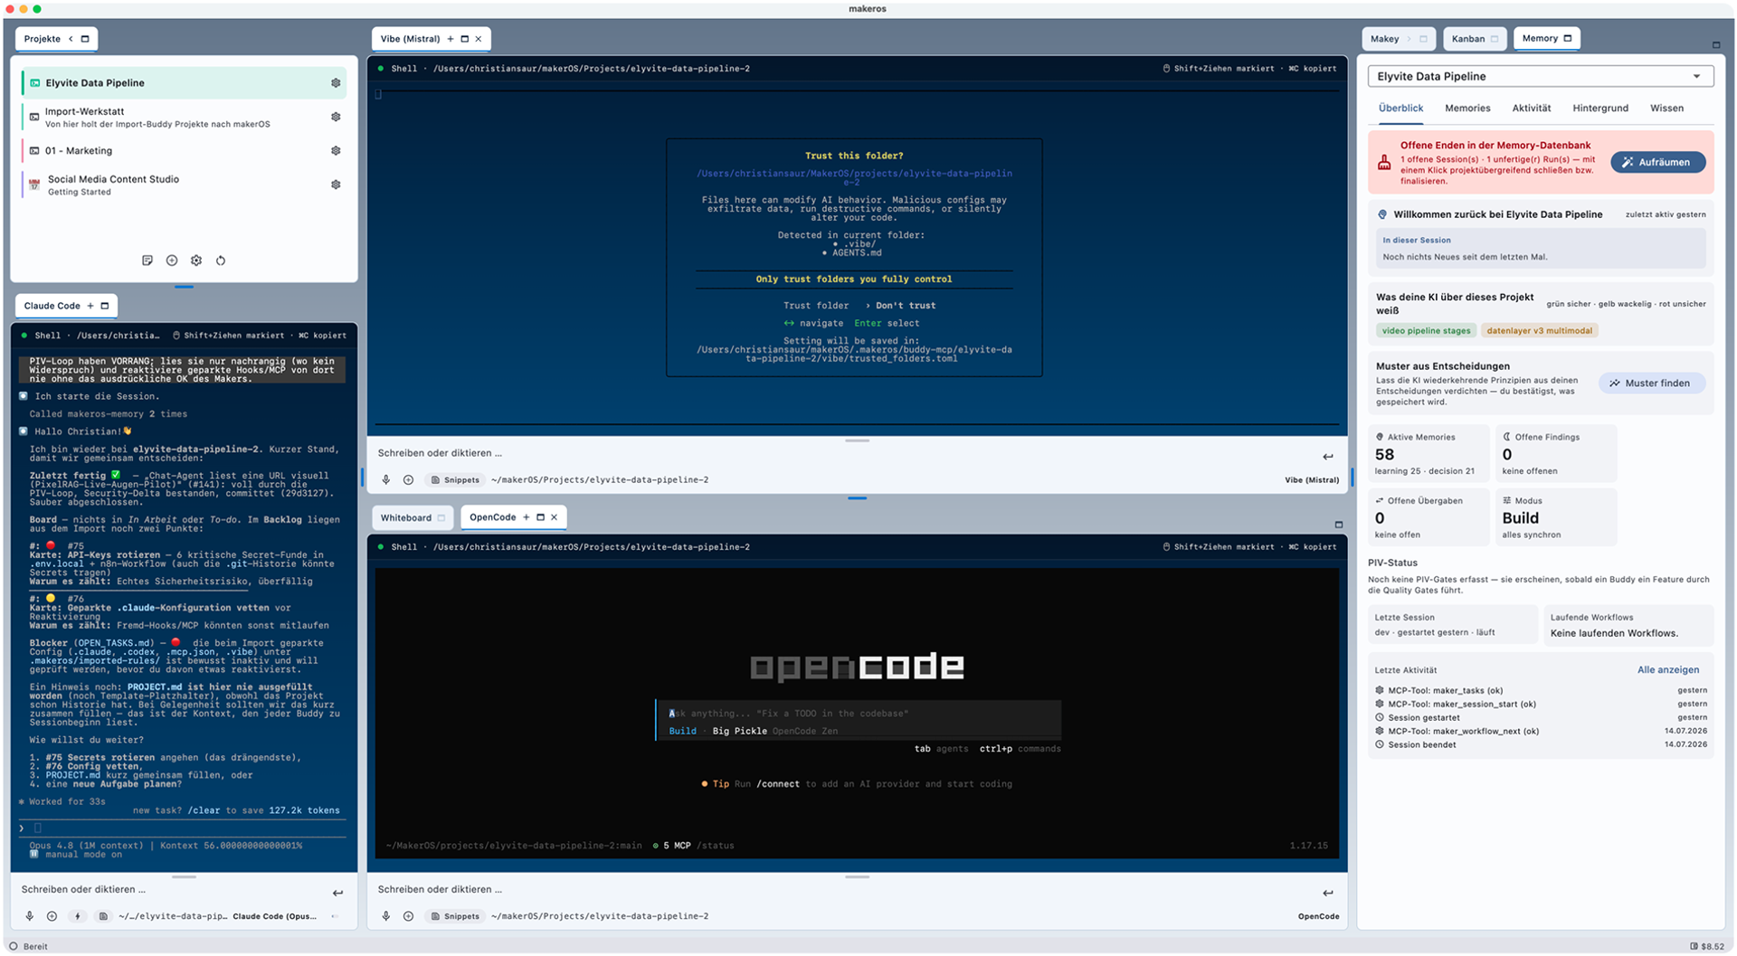This screenshot has width=1737, height=956.
Task: Select the Social Media Content Studio project
Action: [184, 185]
